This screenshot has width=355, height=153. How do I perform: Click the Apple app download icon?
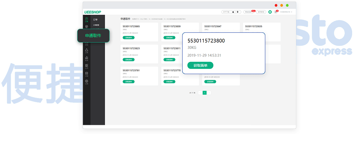233,12
